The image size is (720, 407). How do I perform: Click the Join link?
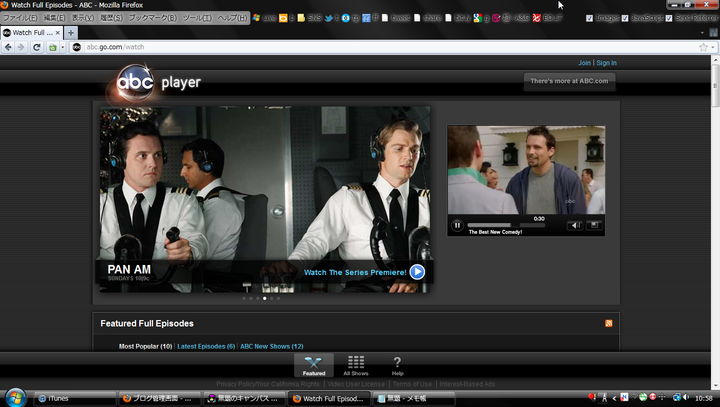(x=584, y=63)
